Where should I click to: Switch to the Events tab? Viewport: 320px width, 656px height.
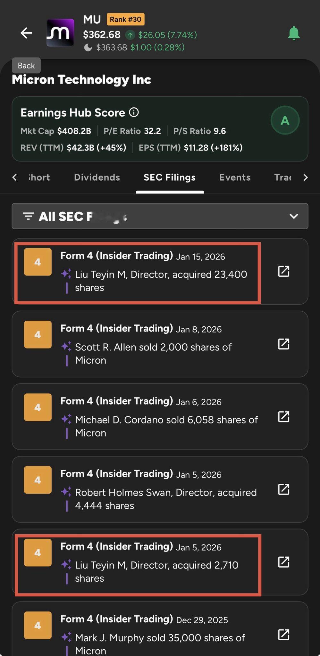click(235, 177)
